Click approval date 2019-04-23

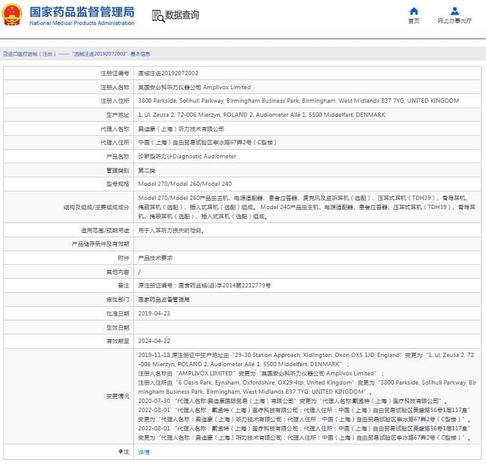pos(154,313)
